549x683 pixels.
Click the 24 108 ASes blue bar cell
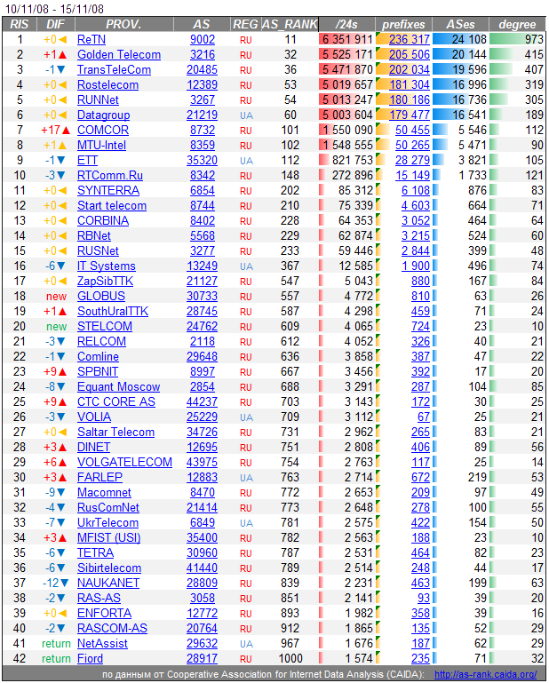[x=460, y=40]
